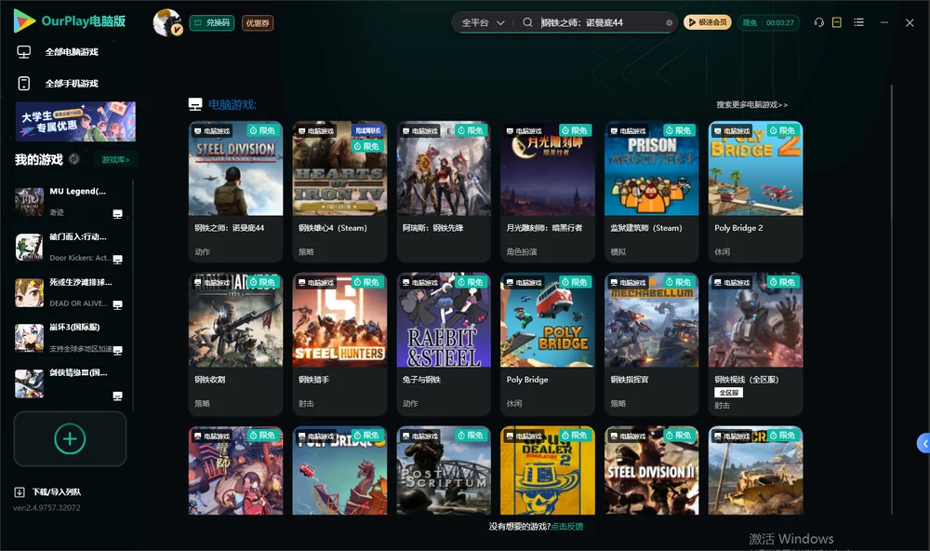Select 剑侠情缘Ⅲ game entry
The height and width of the screenshot is (551, 930).
coord(70,383)
